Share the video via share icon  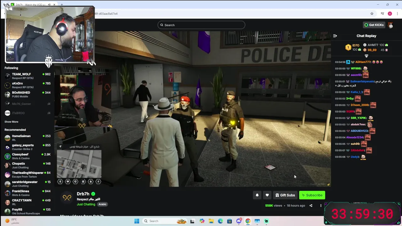click(311, 206)
